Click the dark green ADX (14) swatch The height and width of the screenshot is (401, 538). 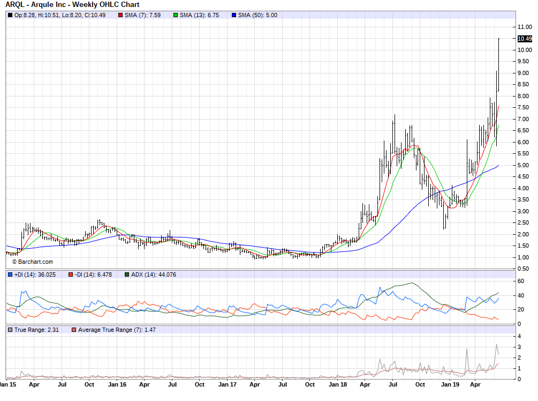pos(127,274)
